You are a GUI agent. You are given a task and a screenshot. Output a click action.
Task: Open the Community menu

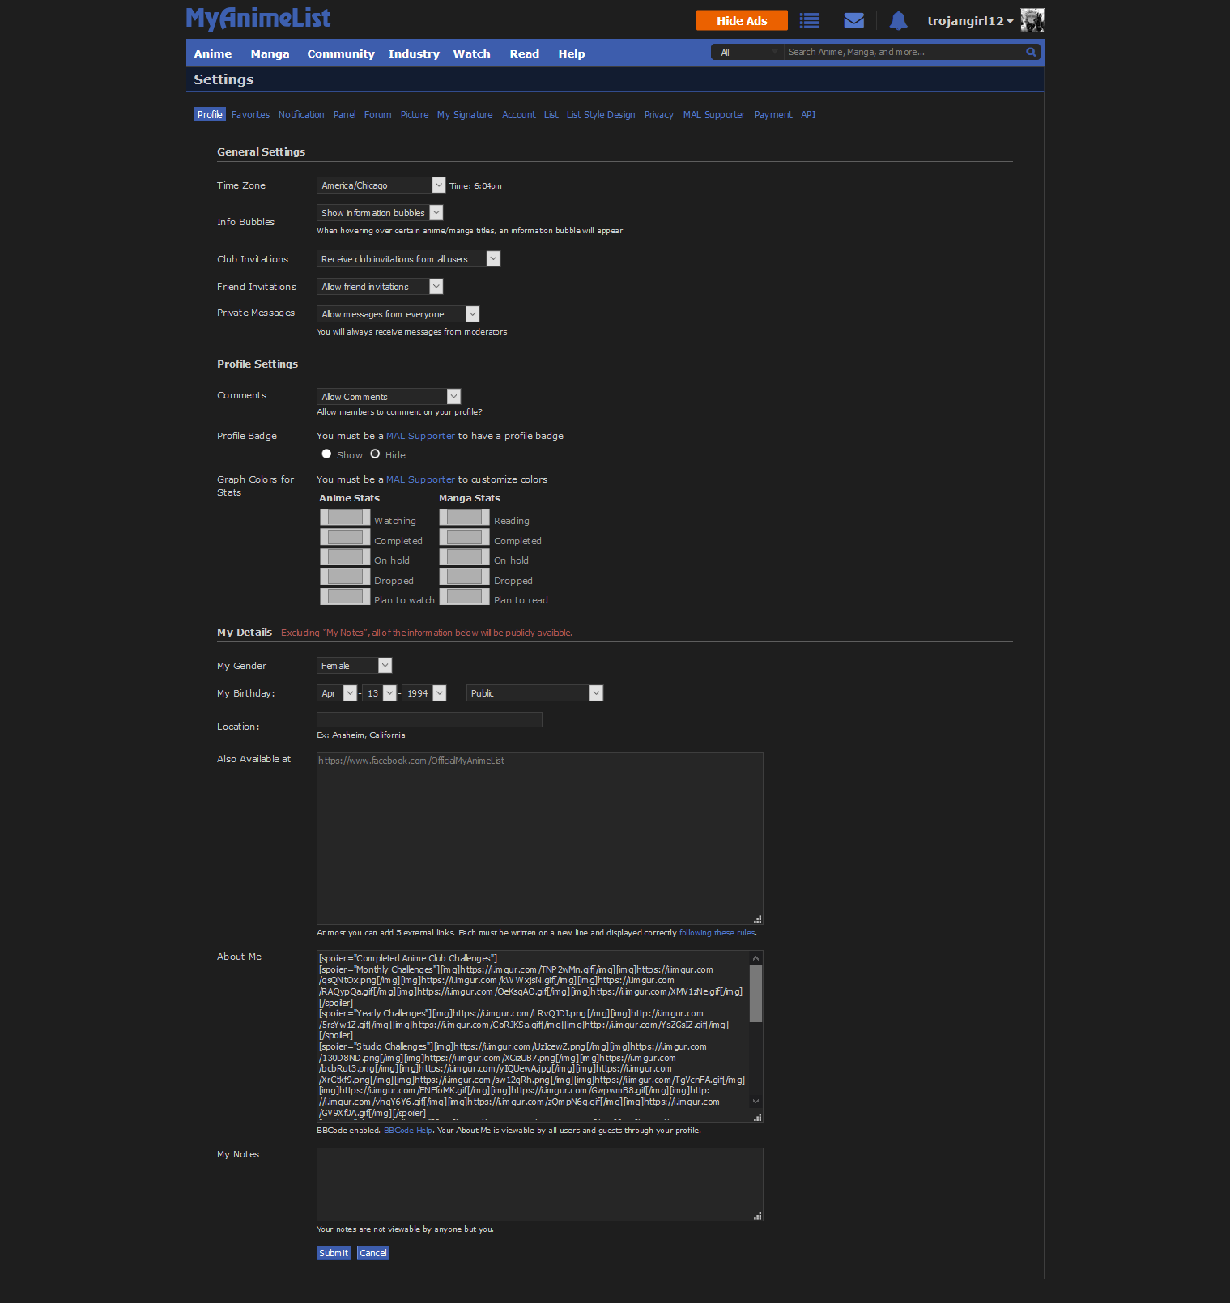click(x=340, y=54)
